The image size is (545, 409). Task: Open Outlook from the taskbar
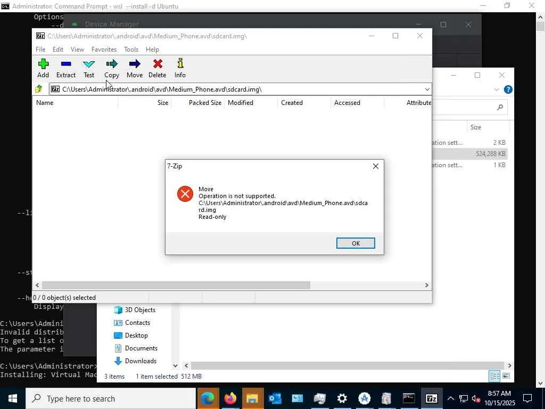point(275,398)
